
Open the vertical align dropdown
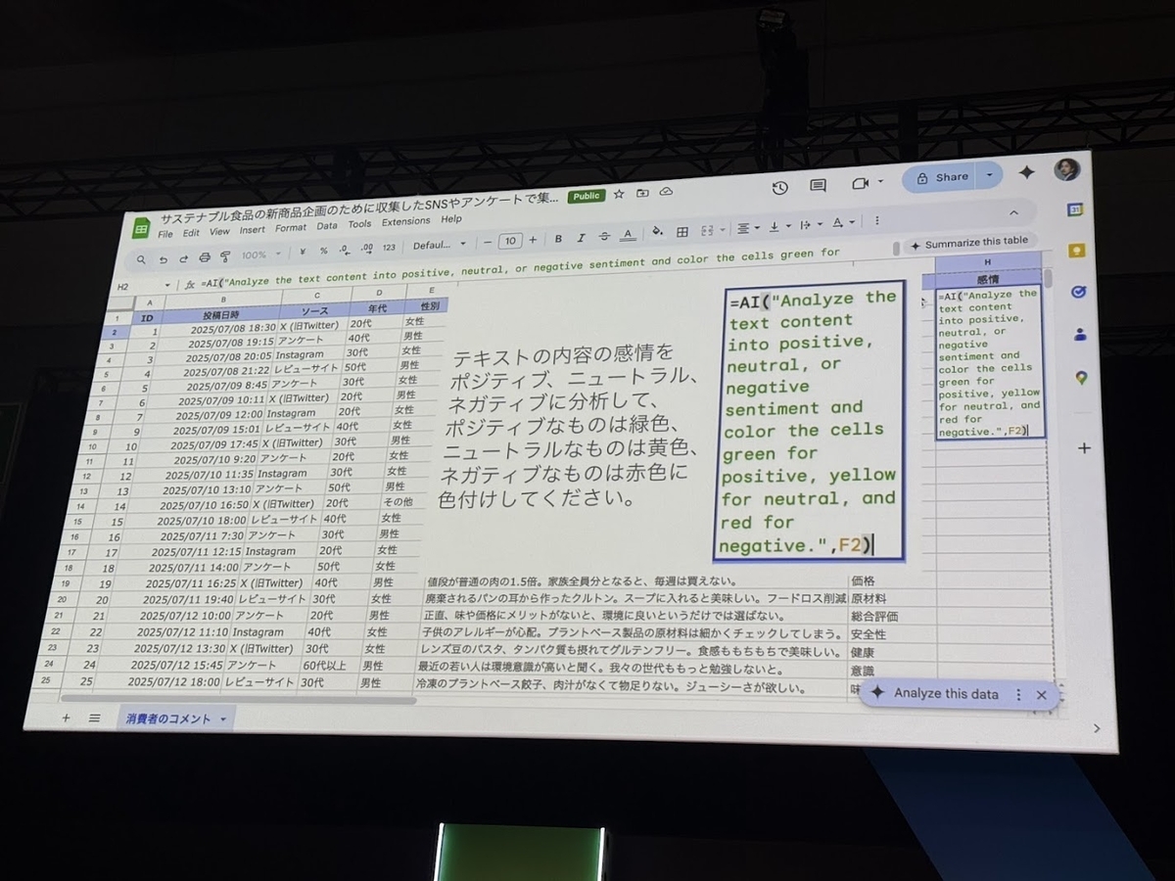[x=779, y=227]
